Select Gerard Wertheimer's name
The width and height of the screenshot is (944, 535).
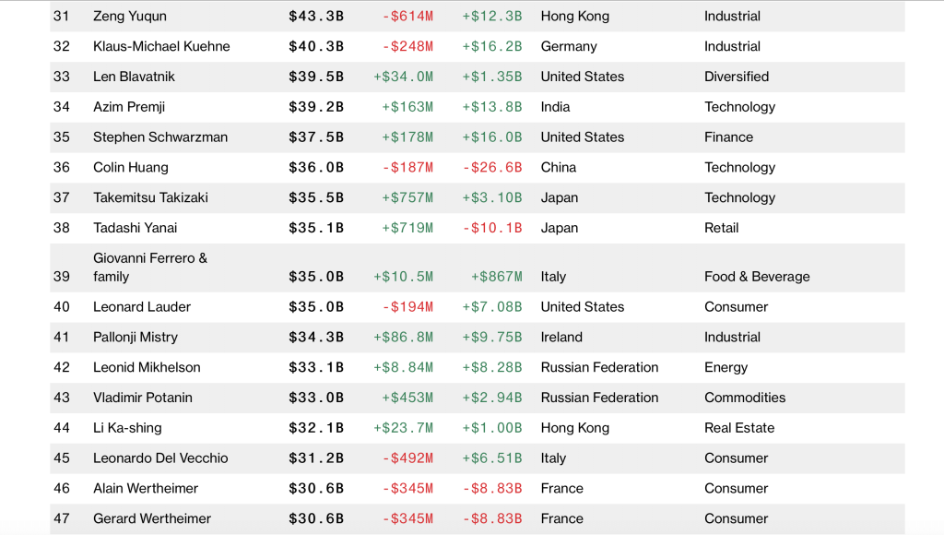point(152,518)
